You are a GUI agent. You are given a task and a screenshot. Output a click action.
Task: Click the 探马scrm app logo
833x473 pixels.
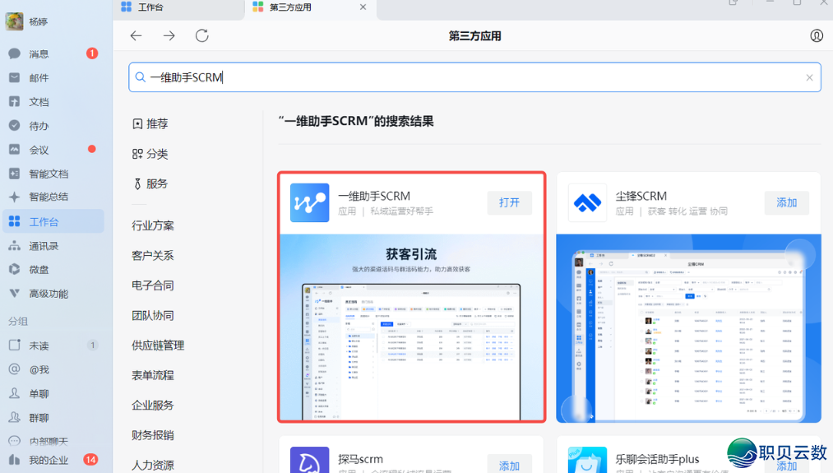[310, 460]
